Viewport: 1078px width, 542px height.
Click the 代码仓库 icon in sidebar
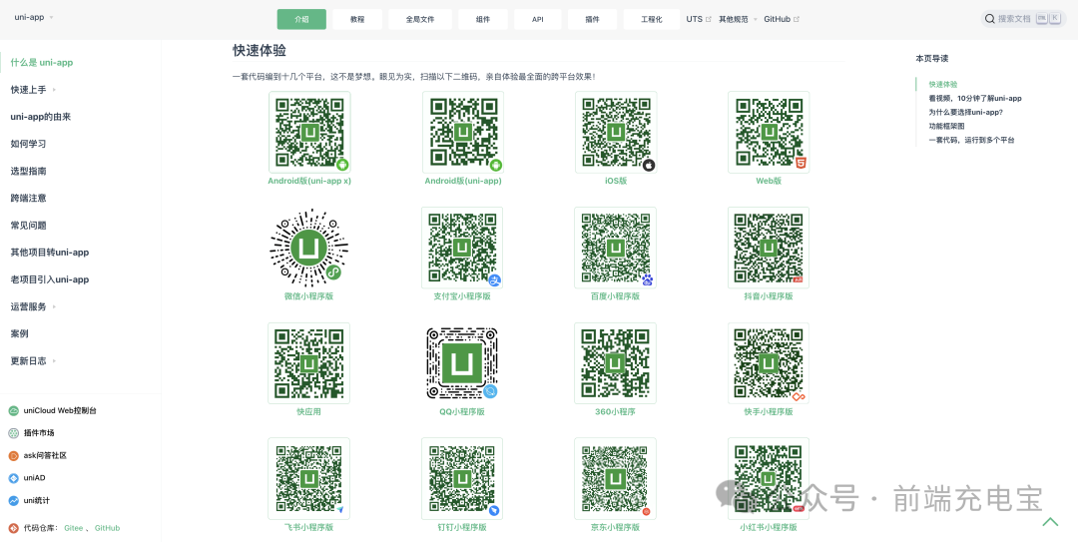coord(13,528)
